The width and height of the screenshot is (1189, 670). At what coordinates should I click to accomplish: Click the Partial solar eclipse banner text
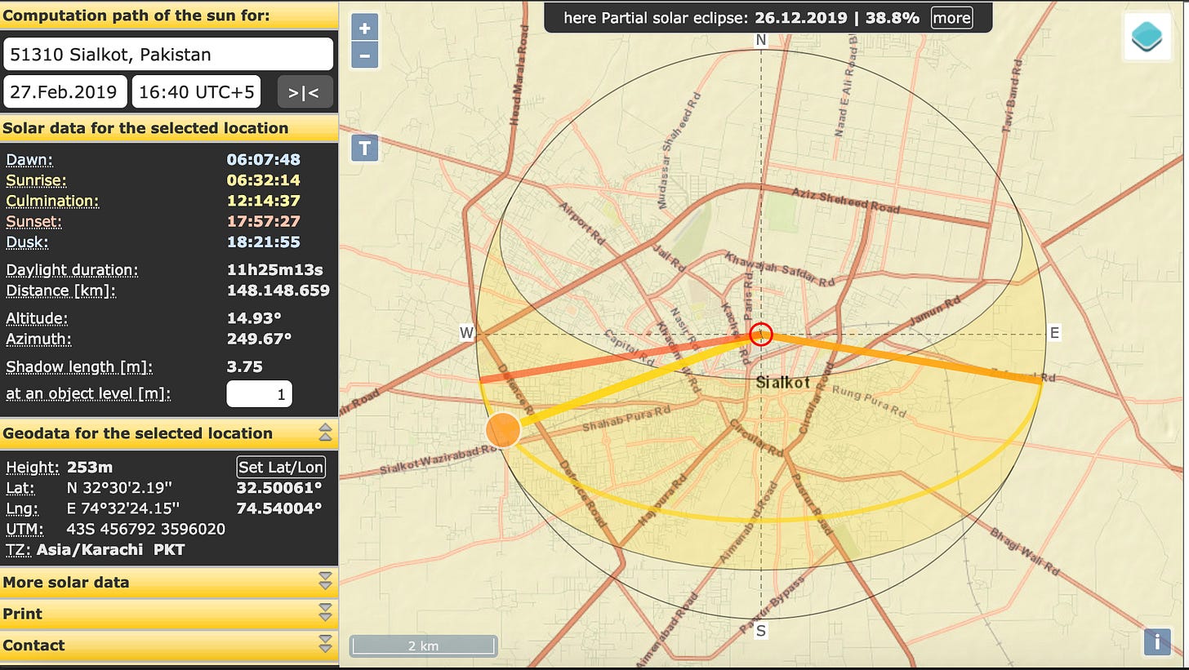click(742, 17)
